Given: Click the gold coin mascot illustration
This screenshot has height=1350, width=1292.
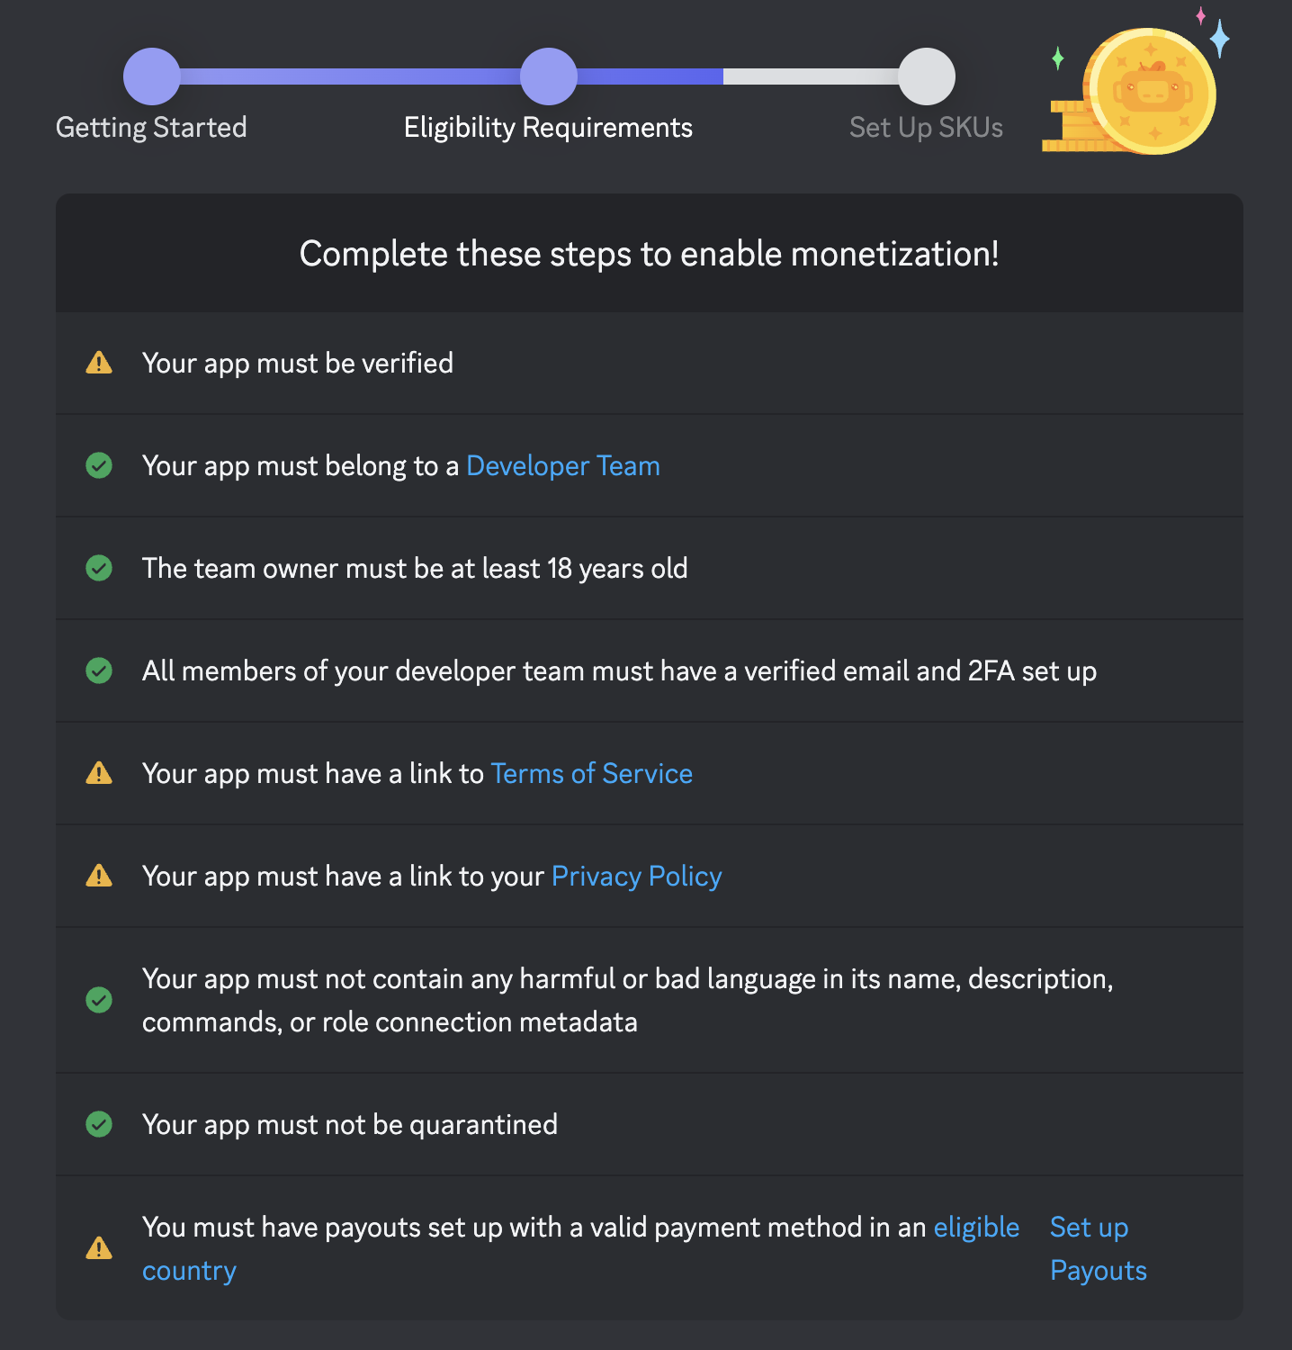Looking at the screenshot, I should coord(1135,85).
